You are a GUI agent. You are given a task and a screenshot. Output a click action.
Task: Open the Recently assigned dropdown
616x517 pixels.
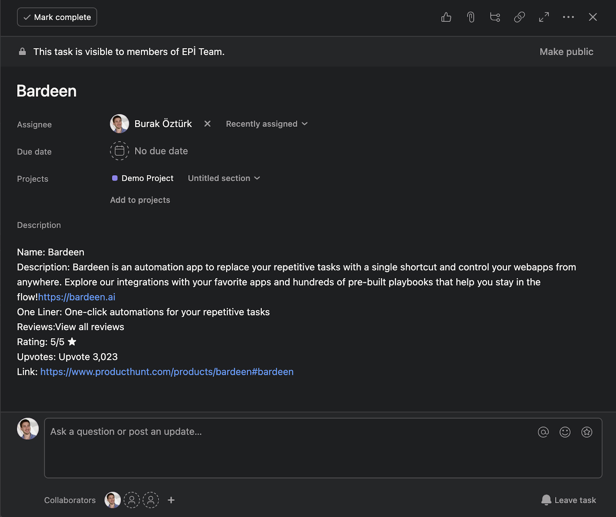(266, 124)
